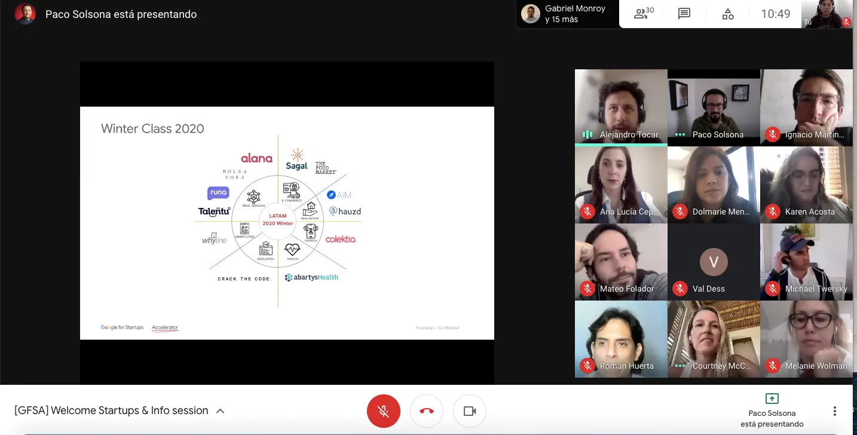Click muted mic icon on Ana Lucía tile
The image size is (857, 435).
tap(587, 212)
